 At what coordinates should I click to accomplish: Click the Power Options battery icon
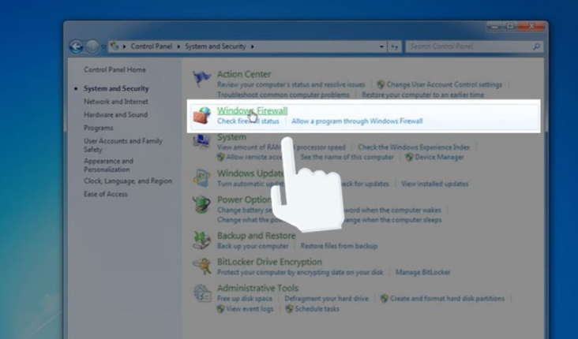click(x=203, y=205)
